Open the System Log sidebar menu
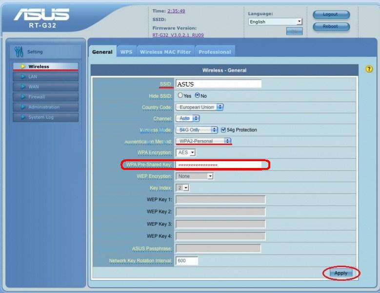 click(x=45, y=117)
